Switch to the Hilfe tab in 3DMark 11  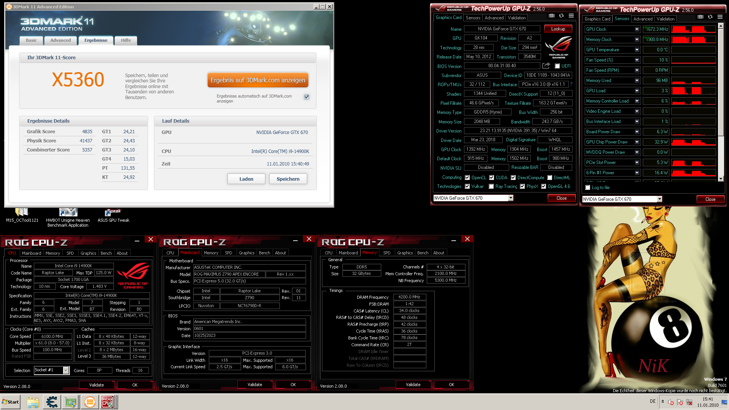[126, 40]
